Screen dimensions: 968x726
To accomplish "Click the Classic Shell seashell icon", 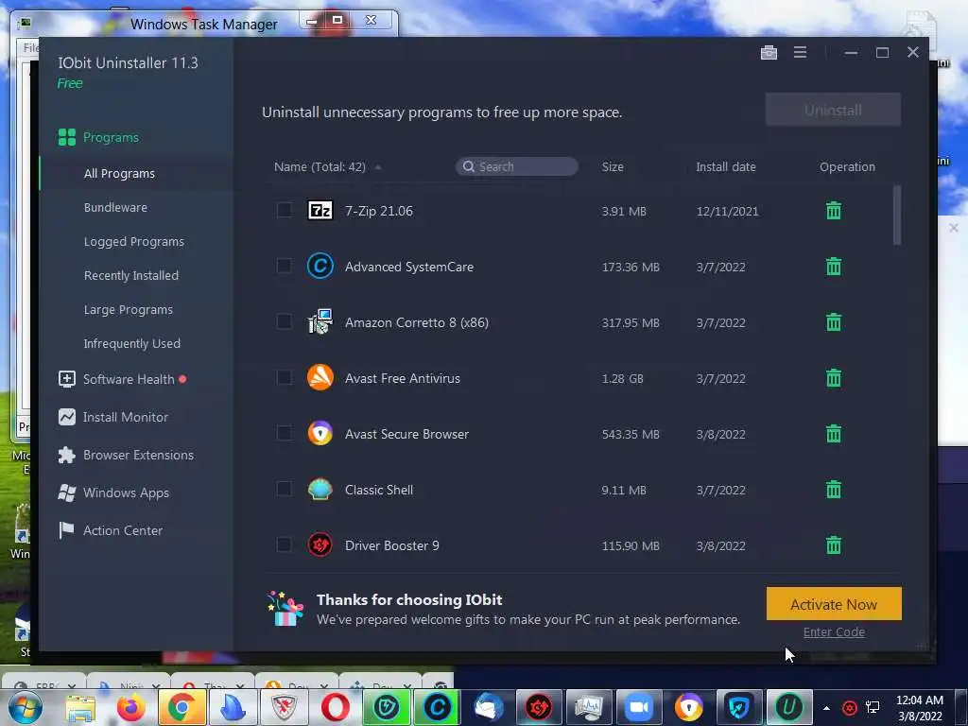I will (320, 489).
